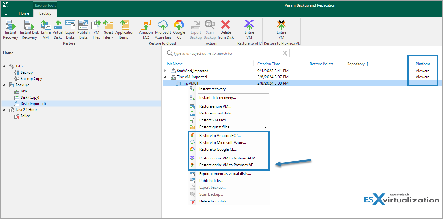Click Entire VM under Restore to AHV
Screen dimensions: 443x219
[x=249, y=30]
